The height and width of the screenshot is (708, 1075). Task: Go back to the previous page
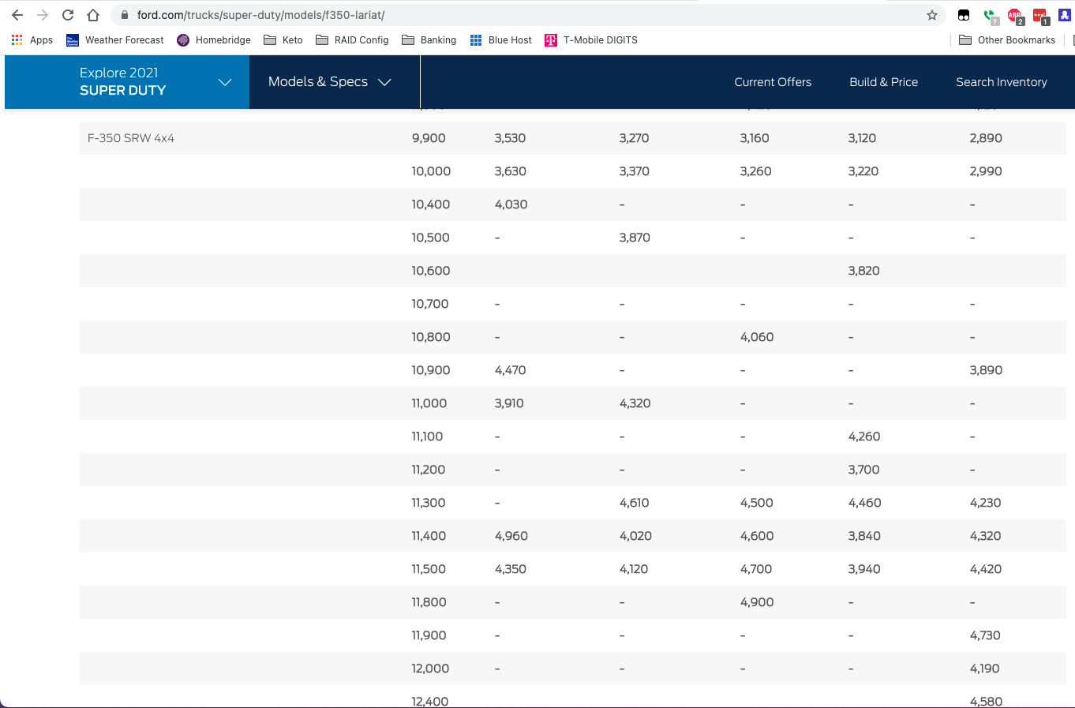click(17, 15)
